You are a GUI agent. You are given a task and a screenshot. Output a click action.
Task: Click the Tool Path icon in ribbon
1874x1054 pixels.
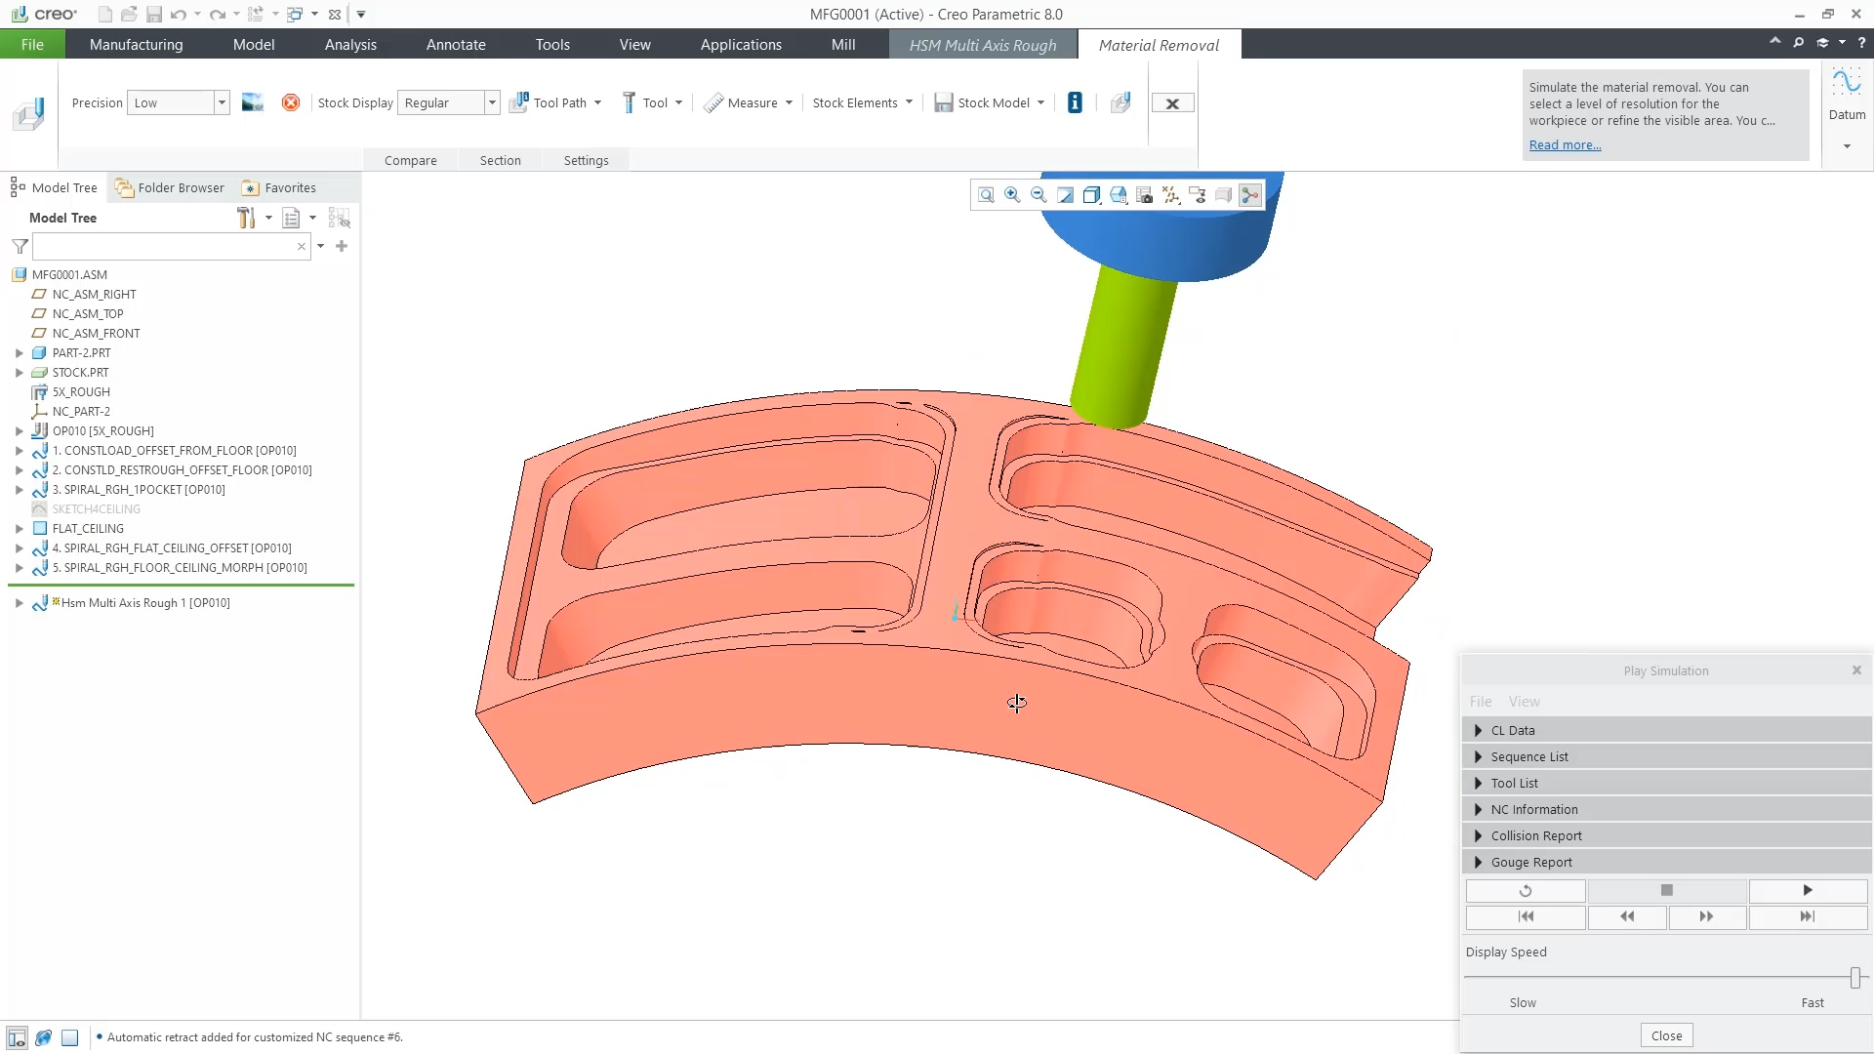(x=518, y=102)
